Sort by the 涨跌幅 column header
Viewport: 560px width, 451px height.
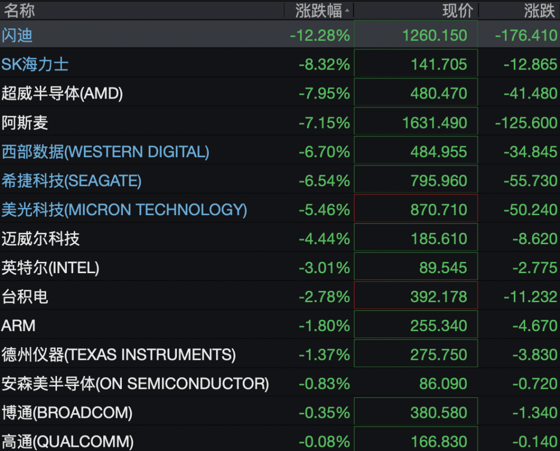point(318,11)
